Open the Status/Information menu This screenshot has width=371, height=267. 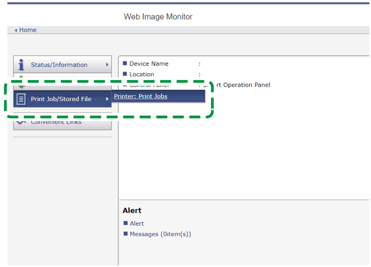[x=59, y=65]
